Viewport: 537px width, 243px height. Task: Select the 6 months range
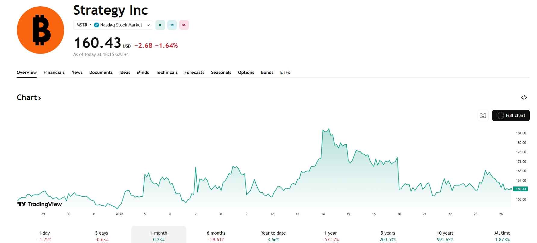point(216,236)
